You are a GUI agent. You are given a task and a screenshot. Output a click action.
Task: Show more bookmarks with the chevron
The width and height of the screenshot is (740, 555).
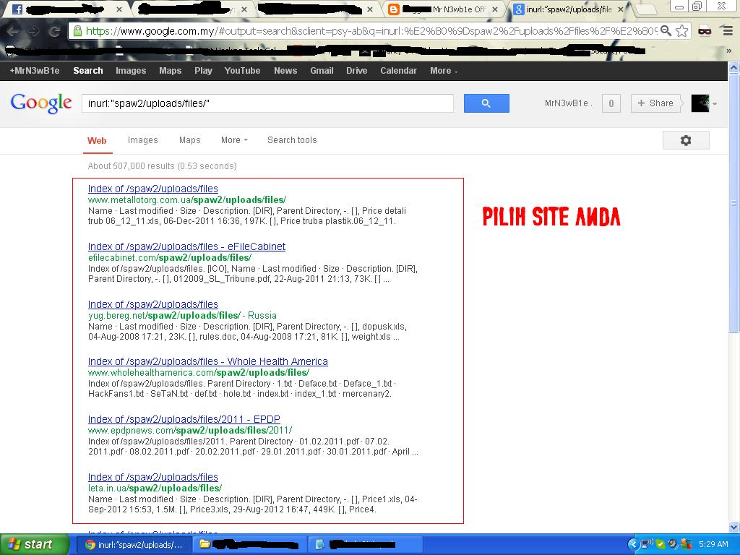729,51
